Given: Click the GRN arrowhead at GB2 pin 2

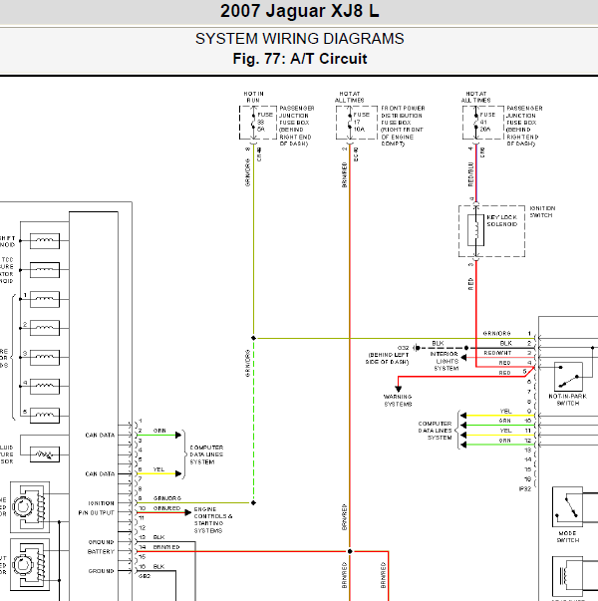Looking at the screenshot, I should 178,435.
